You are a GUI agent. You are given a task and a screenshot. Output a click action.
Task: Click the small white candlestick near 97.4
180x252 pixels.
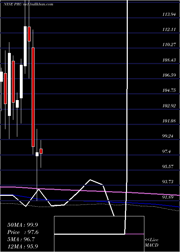[x=37, y=154]
